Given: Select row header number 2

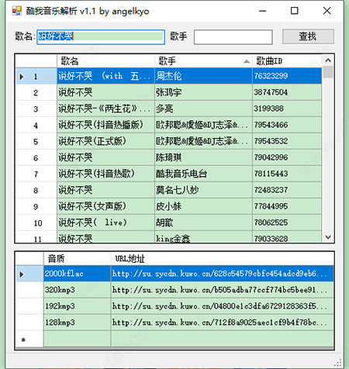Looking at the screenshot, I should 36,92.
